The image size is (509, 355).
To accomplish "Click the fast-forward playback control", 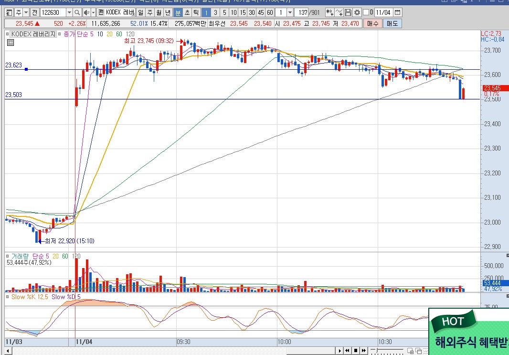I will coord(363,351).
